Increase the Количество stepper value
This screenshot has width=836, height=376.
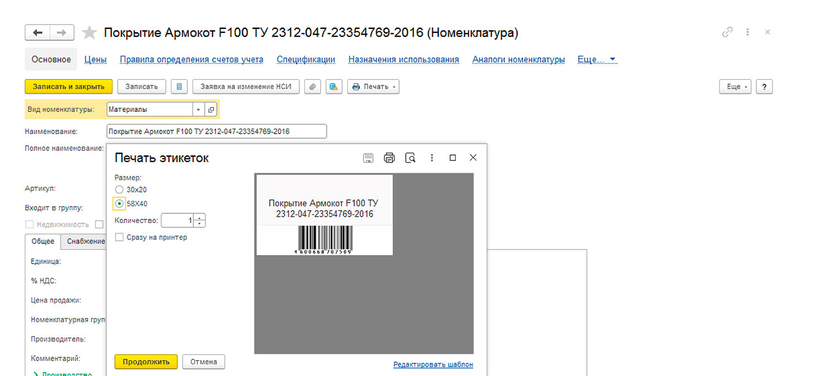200,217
